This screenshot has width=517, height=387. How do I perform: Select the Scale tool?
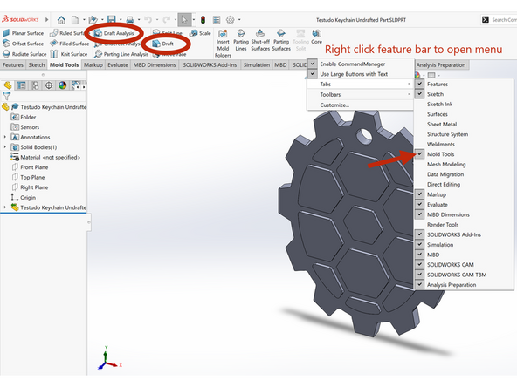pos(201,33)
